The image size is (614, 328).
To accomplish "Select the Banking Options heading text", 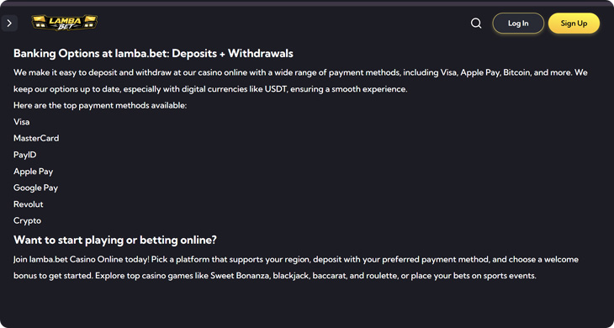I will [x=153, y=53].
